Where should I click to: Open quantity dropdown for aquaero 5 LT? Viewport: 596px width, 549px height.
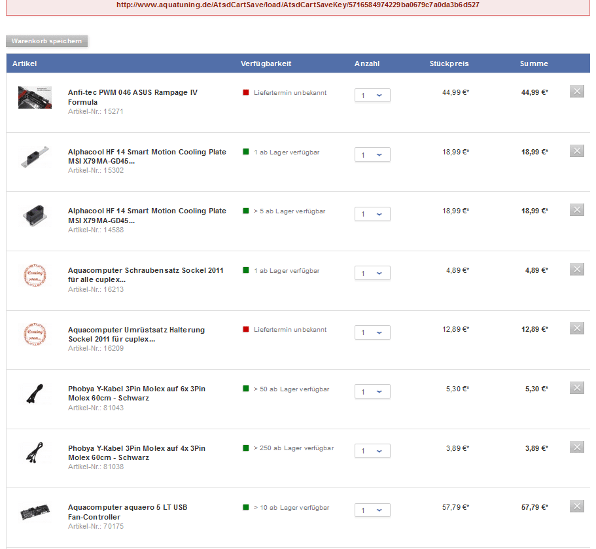click(x=372, y=510)
